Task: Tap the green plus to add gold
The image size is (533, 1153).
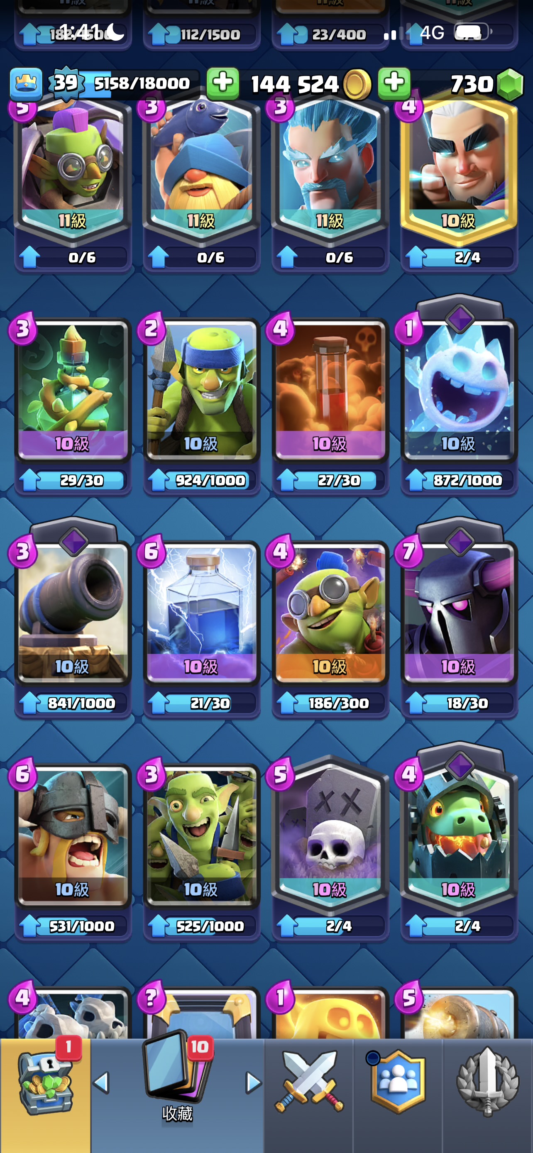Action: [x=223, y=84]
